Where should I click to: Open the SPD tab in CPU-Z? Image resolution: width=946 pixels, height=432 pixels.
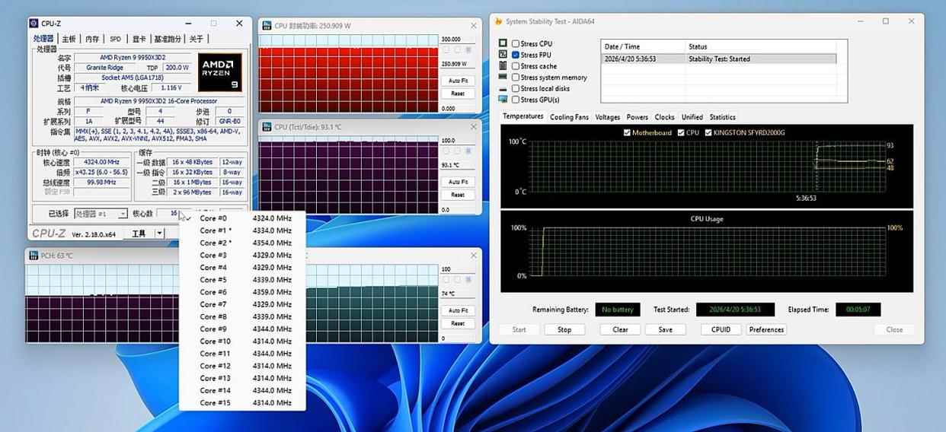[115, 39]
